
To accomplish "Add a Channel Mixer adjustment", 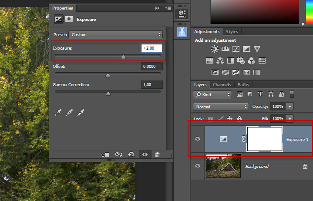I will 252,60.
